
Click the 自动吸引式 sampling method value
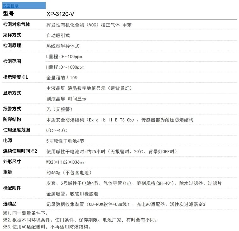pos(58,35)
